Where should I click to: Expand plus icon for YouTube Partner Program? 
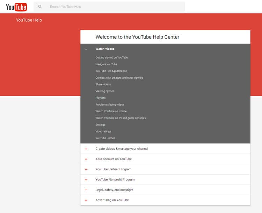tap(86, 170)
